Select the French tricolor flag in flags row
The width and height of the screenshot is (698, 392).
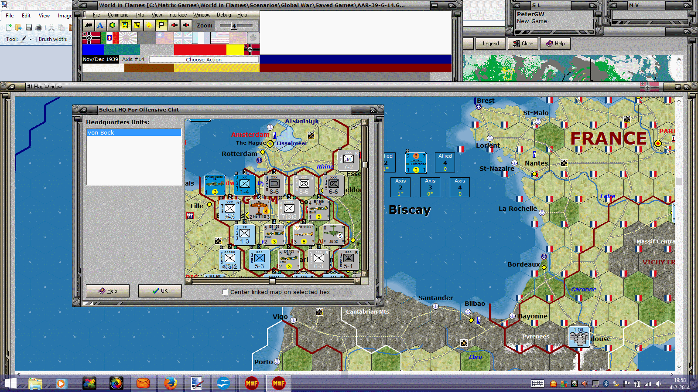click(x=201, y=38)
